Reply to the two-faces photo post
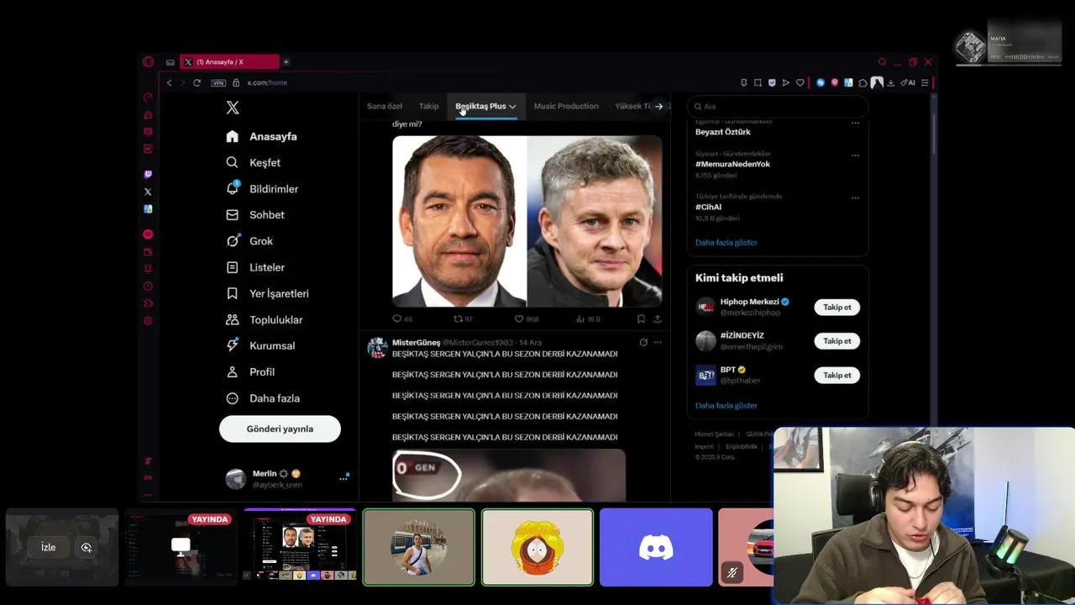 pos(397,319)
